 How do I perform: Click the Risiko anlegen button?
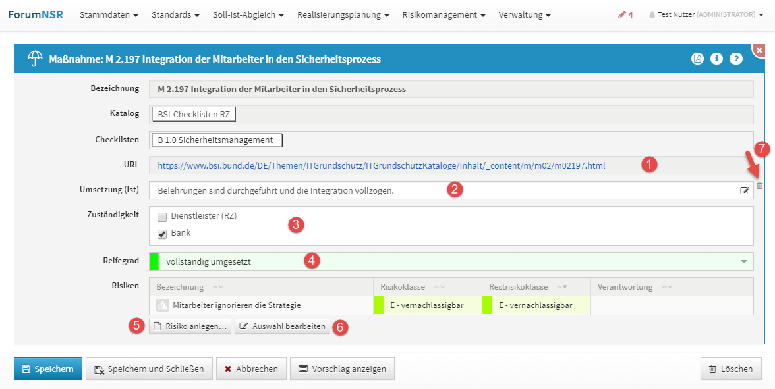[x=190, y=326]
